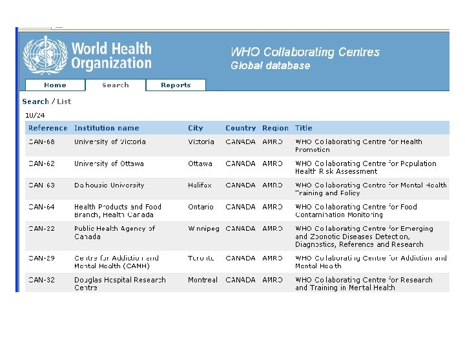465x349 pixels.
Task: Open reference CAN-22 entry
Action: (41, 229)
